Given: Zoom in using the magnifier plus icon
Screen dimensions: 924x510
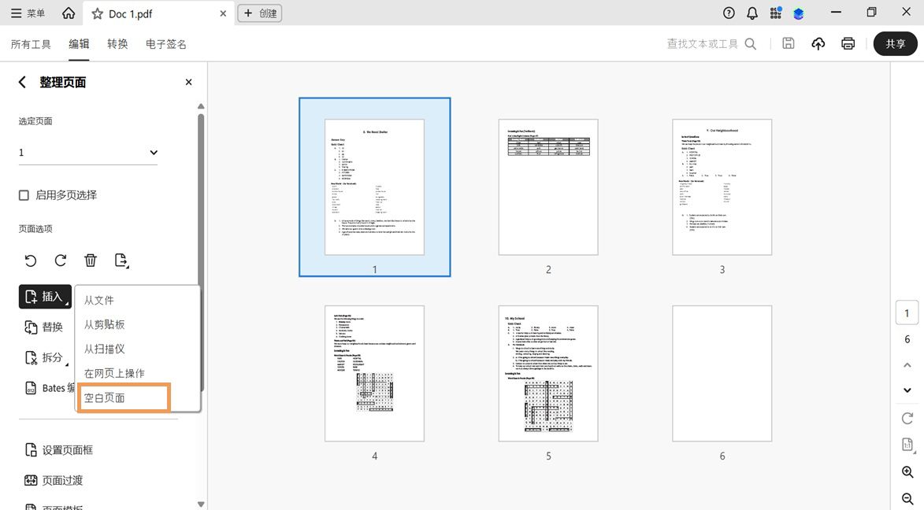Looking at the screenshot, I should coord(906,472).
